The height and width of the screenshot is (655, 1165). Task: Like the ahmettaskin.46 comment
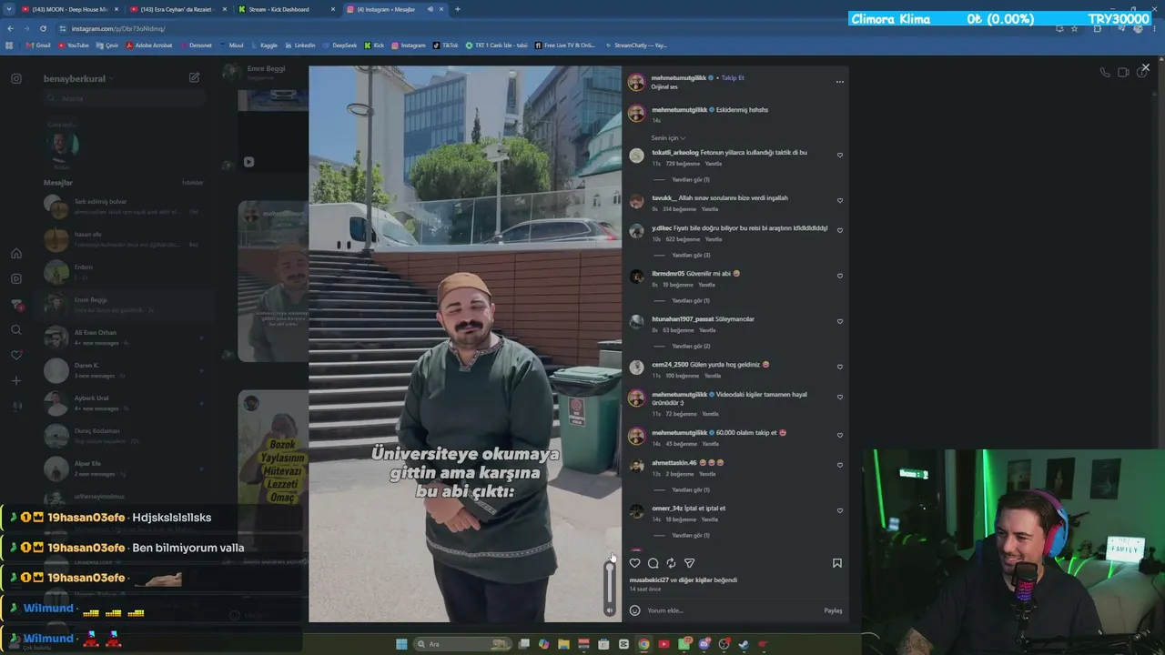(839, 465)
